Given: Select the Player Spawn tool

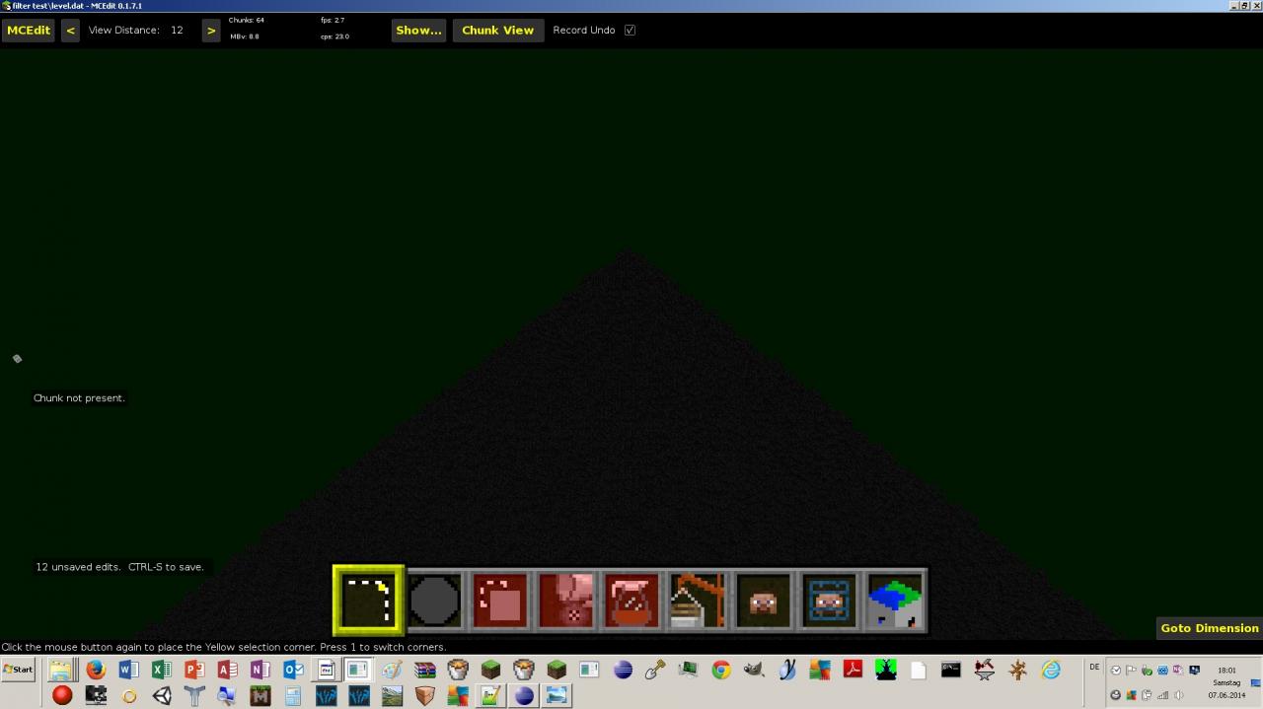Looking at the screenshot, I should click(828, 599).
